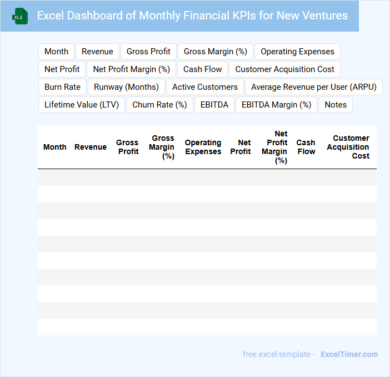
Task: Click the Customer Acquisition Cost tag
Action: 284,69
